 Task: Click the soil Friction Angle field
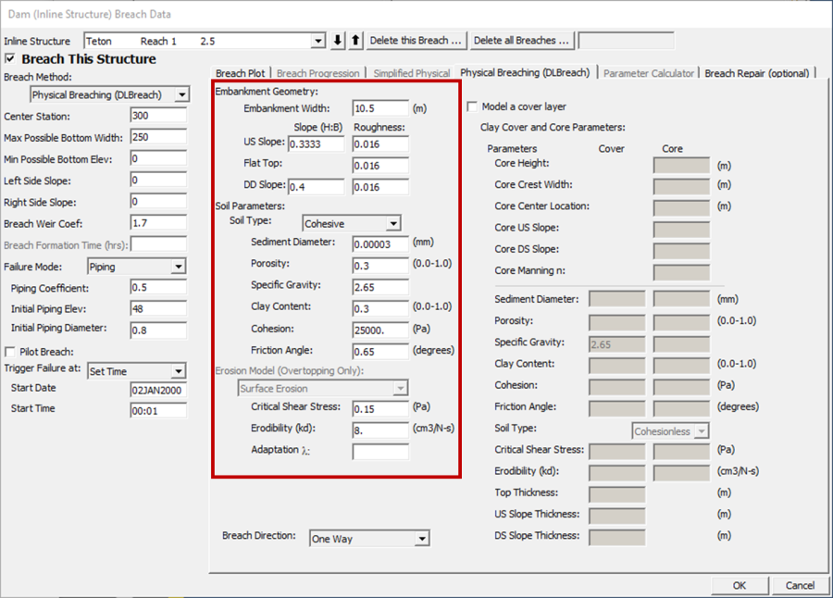click(x=380, y=352)
